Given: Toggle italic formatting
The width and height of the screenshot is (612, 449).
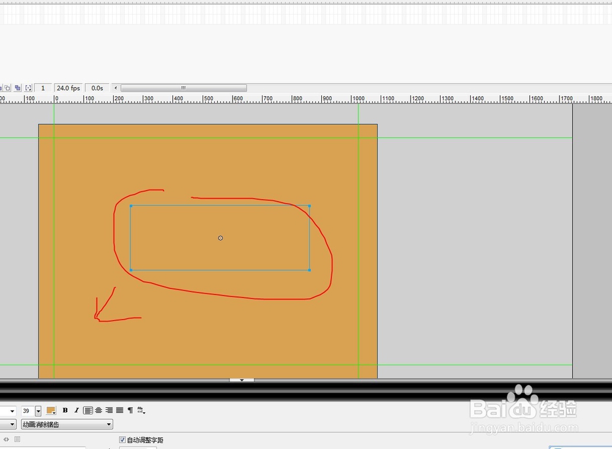Looking at the screenshot, I should pyautogui.click(x=76, y=411).
